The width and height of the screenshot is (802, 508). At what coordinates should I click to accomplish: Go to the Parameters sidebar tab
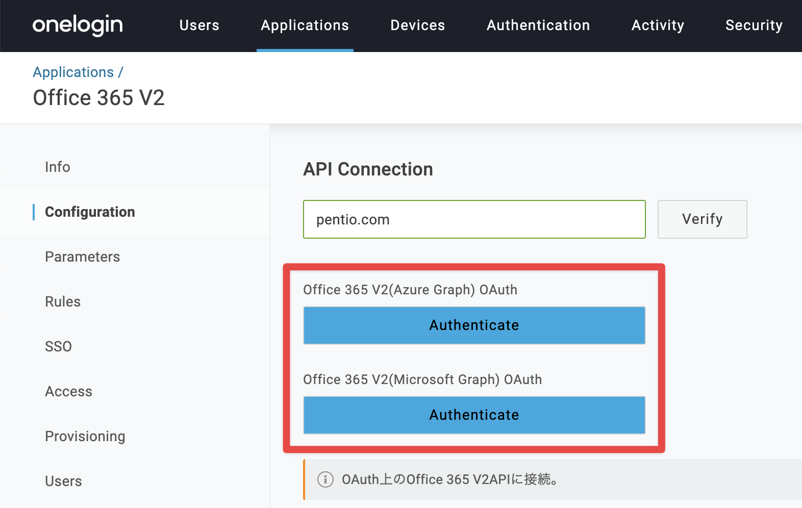coord(83,257)
